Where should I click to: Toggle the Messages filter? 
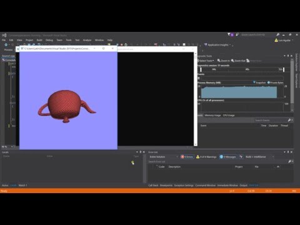[x=228, y=157]
